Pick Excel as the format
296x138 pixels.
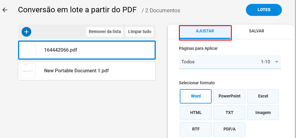(x=263, y=96)
